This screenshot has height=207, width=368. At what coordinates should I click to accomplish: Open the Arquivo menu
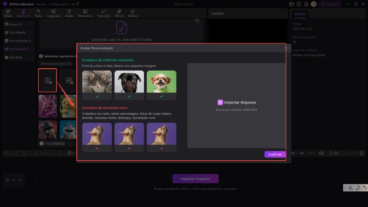(41, 4)
